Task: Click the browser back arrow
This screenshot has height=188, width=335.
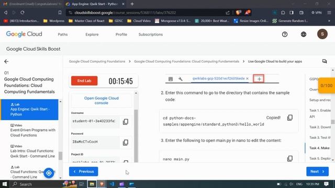Action: [6, 13]
